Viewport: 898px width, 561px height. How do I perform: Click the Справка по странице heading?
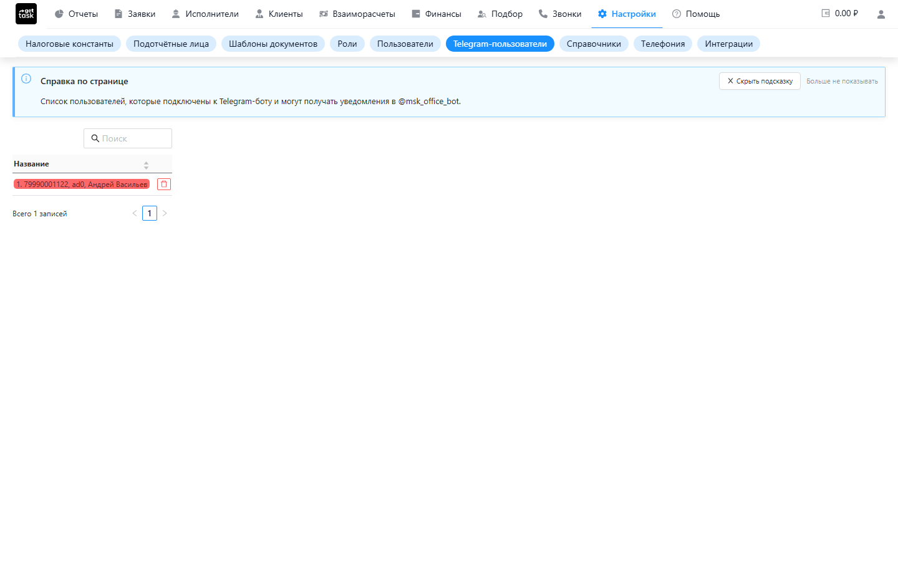pos(84,81)
